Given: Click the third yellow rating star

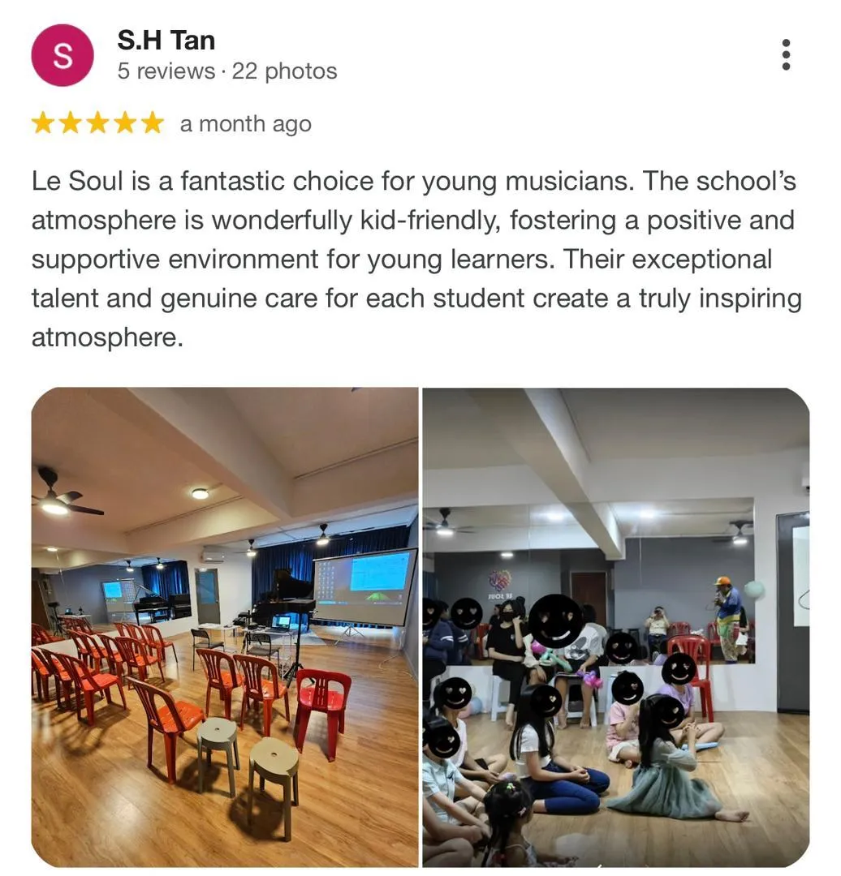Looking at the screenshot, I should (x=98, y=123).
